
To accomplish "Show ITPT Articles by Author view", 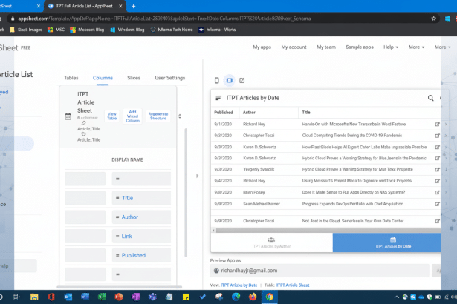I will point(271,242).
